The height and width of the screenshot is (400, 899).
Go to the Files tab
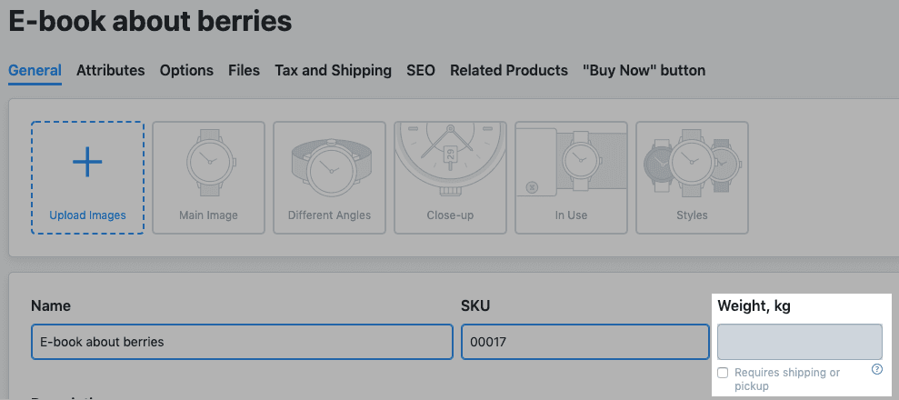(244, 70)
